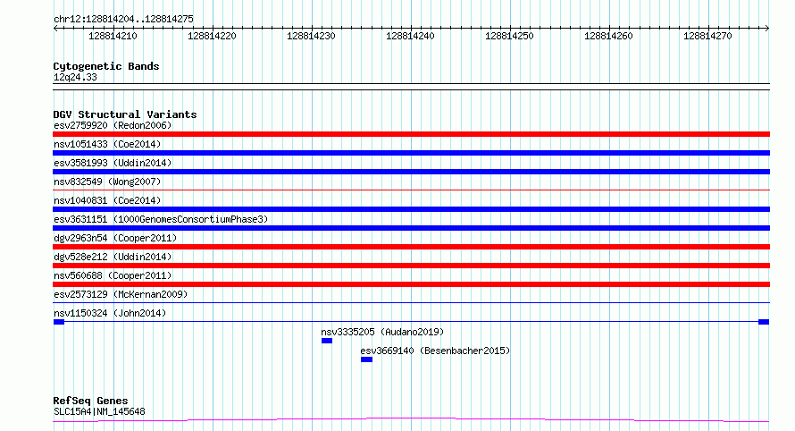Click the blue bar under nsv1051433

411,153
